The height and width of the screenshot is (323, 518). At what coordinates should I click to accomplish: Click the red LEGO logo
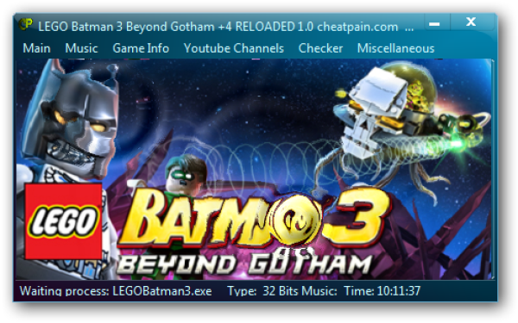tap(63, 221)
